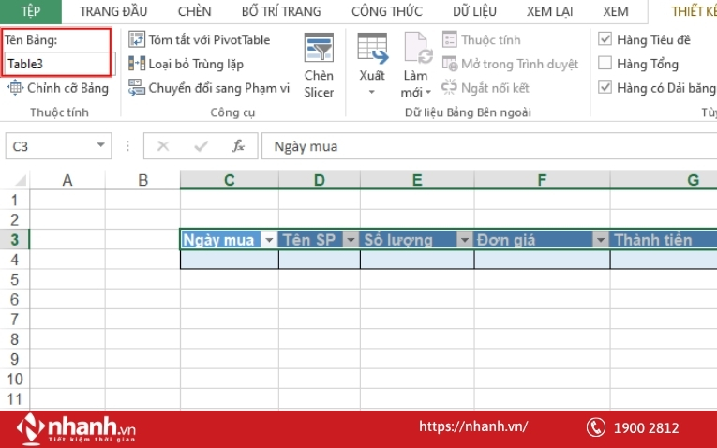Click Tóm tắt với PivotTable icon
The width and height of the screenshot is (717, 448).
138,40
